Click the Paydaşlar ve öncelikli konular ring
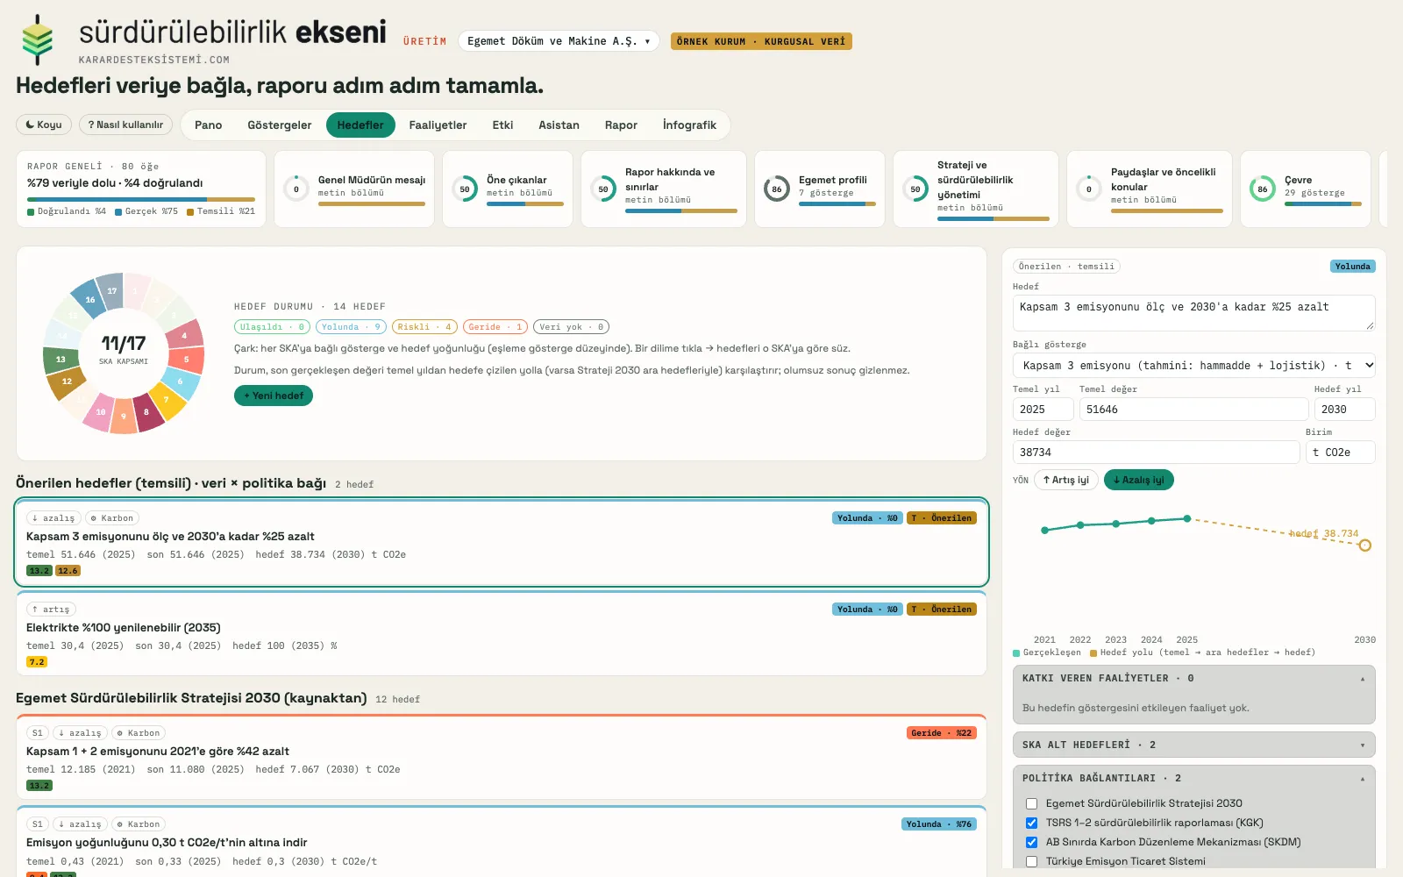This screenshot has width=1403, height=877. pos(1089,189)
